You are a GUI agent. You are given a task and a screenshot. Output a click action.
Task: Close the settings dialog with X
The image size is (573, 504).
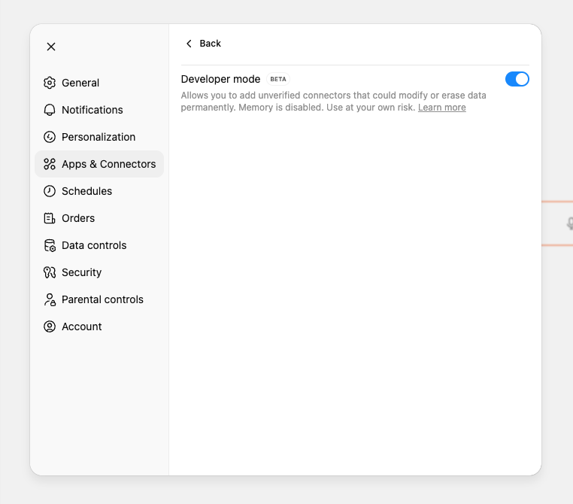pos(51,47)
